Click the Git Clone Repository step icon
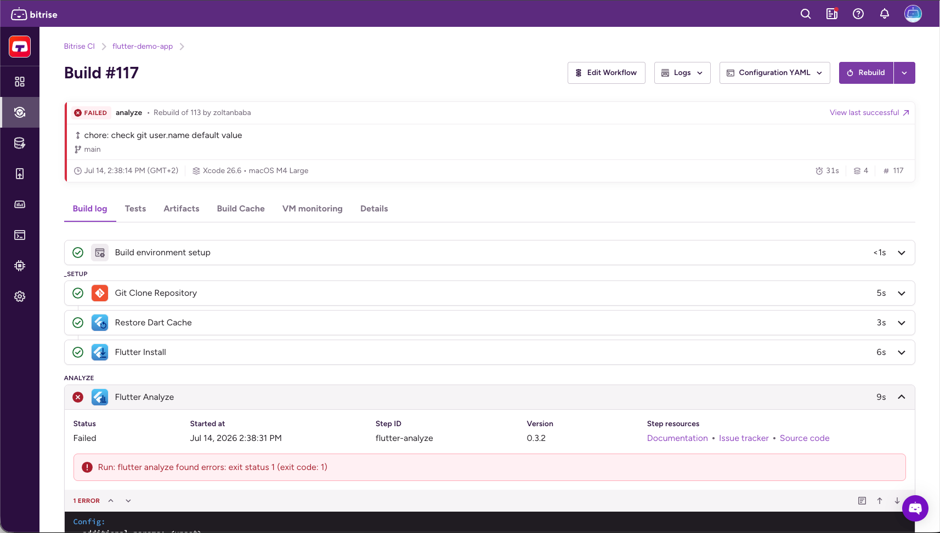 (x=100, y=293)
